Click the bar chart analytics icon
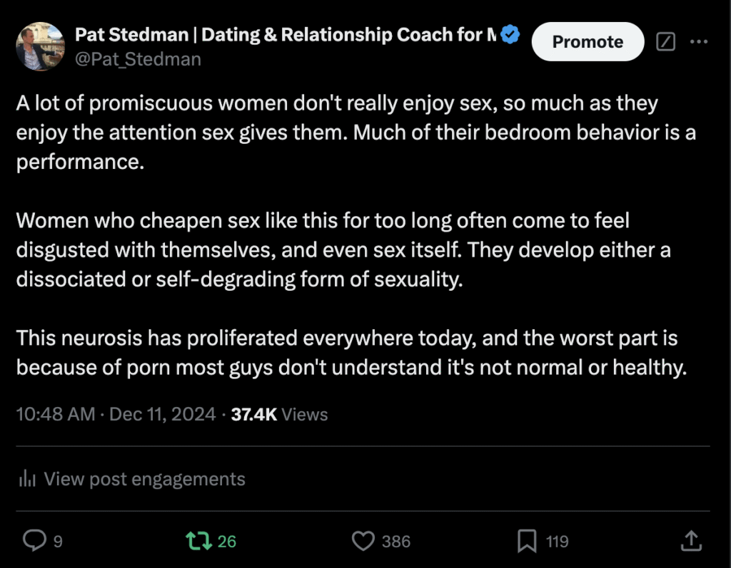The height and width of the screenshot is (568, 731). (27, 478)
